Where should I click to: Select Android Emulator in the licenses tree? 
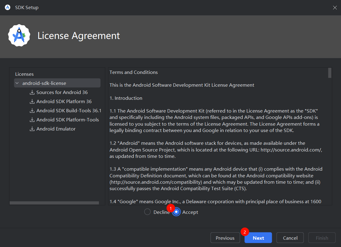[x=56, y=129]
